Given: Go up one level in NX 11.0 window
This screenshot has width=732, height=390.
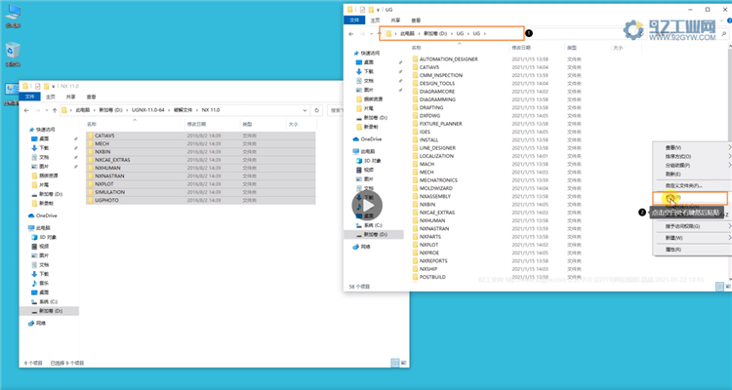Looking at the screenshot, I should coord(55,110).
